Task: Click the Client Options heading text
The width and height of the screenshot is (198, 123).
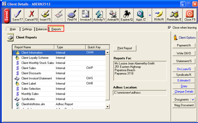Action: (187, 38)
